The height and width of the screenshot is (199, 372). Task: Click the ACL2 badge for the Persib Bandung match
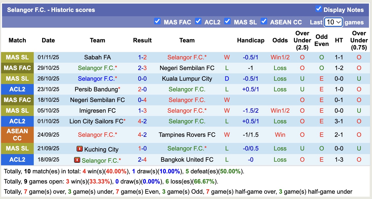(17, 89)
